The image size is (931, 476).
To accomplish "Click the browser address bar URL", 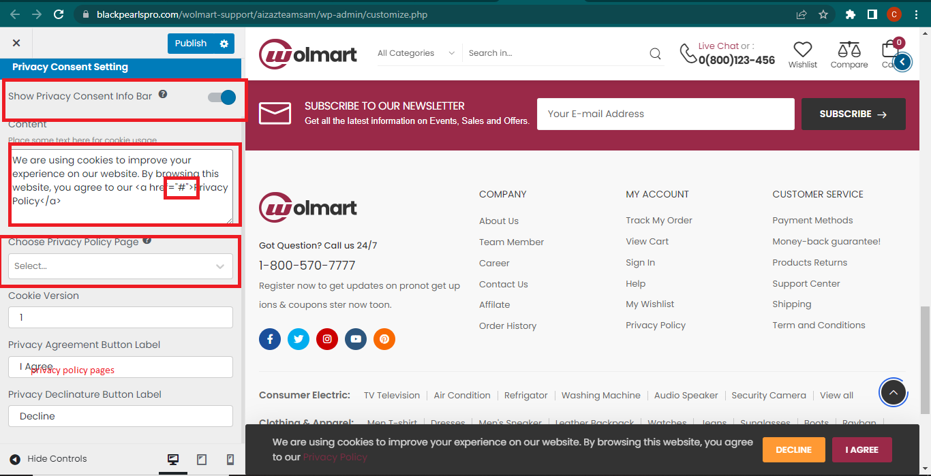I will point(262,14).
